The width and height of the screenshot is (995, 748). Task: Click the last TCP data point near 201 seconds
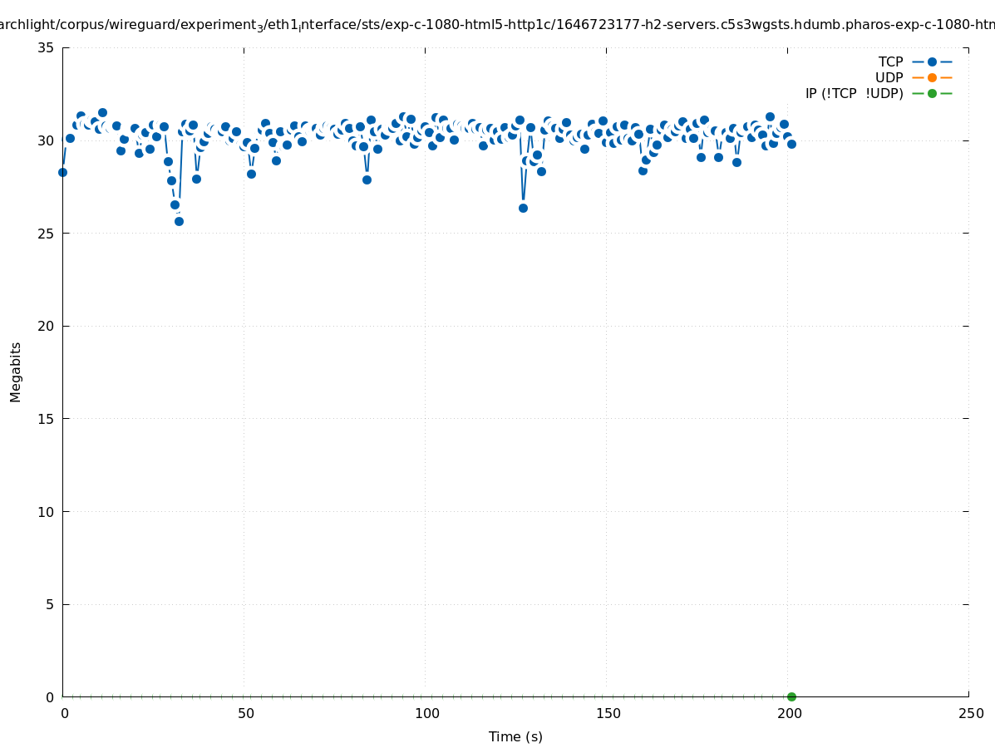click(x=791, y=144)
